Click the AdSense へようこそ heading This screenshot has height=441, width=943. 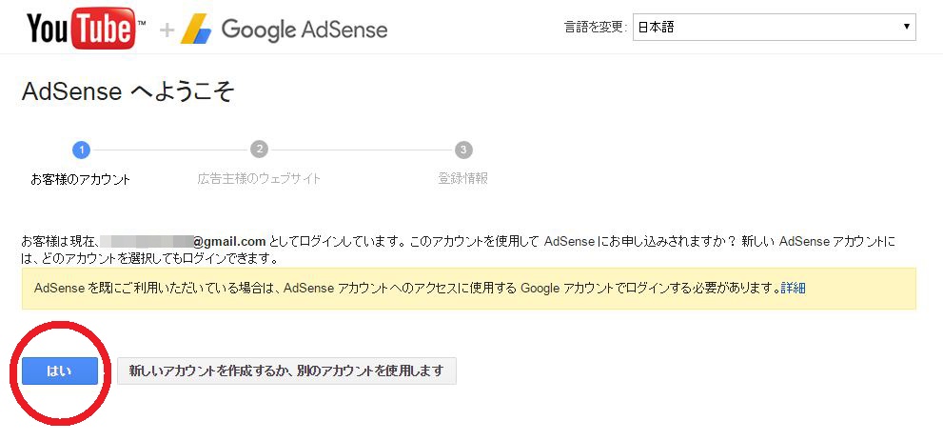click(x=128, y=92)
